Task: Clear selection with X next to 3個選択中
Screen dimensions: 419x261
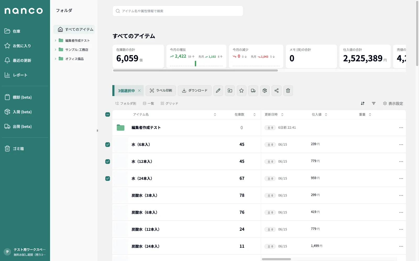Action: [x=139, y=91]
